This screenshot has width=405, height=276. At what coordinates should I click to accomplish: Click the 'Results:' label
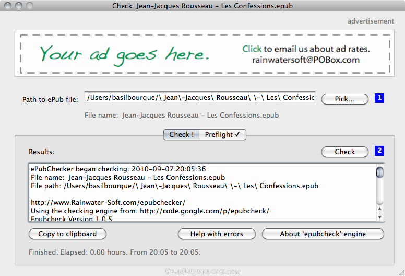[42, 152]
